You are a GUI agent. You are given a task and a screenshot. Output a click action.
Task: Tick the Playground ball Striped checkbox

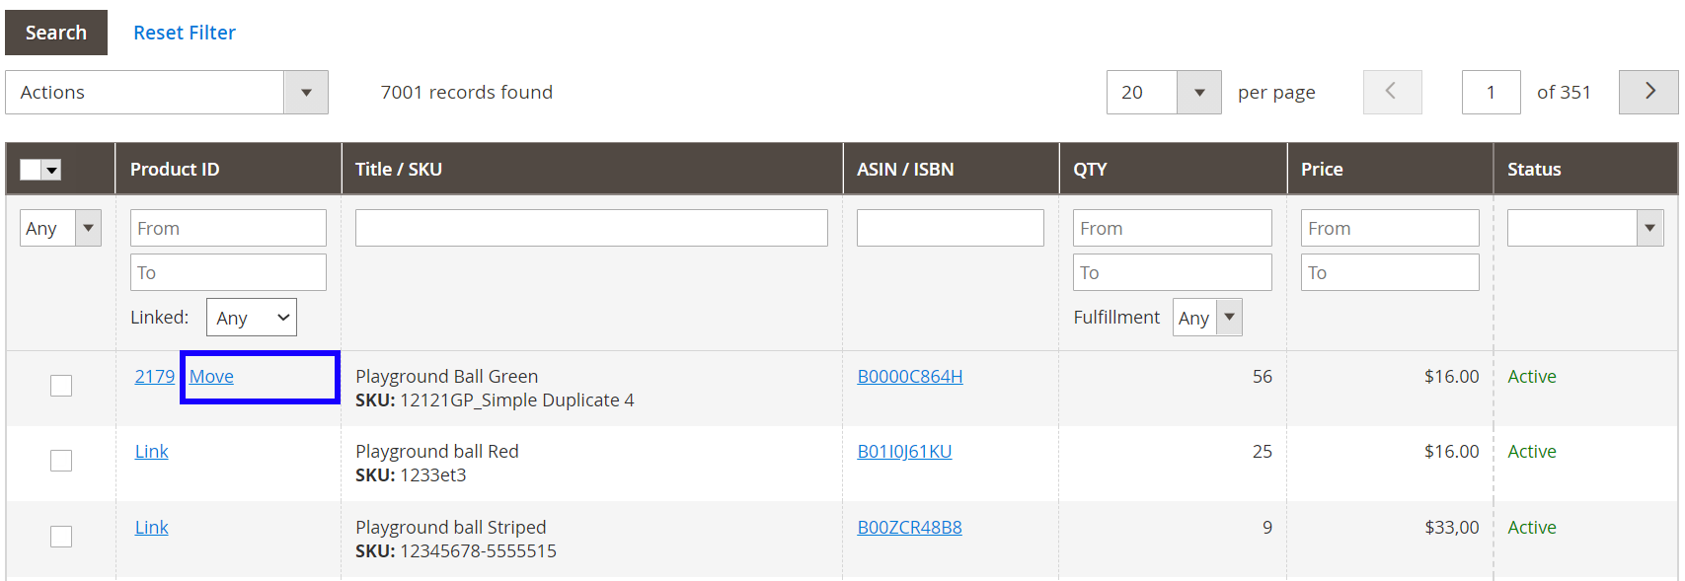pyautogui.click(x=61, y=536)
